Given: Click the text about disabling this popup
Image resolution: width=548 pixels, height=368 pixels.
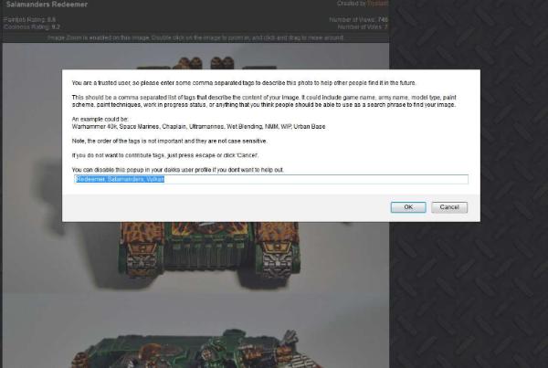Looking at the screenshot, I should point(177,170).
